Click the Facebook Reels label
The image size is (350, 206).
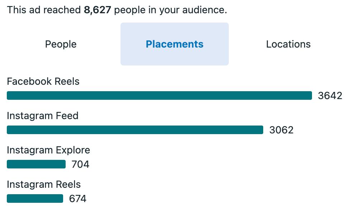[43, 81]
